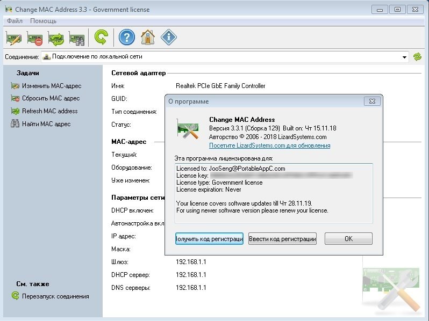Minimize the Change MAC Address window
This screenshot has height=321, width=429.
pyautogui.click(x=380, y=10)
